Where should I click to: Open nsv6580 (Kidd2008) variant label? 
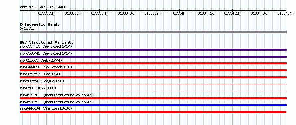point(38,88)
